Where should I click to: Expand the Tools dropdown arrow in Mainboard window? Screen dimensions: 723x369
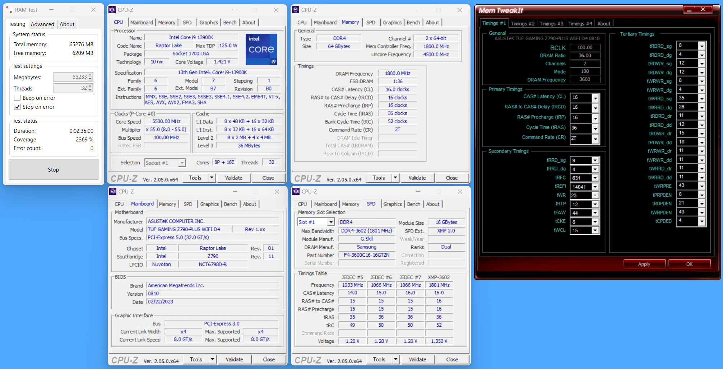(x=213, y=359)
